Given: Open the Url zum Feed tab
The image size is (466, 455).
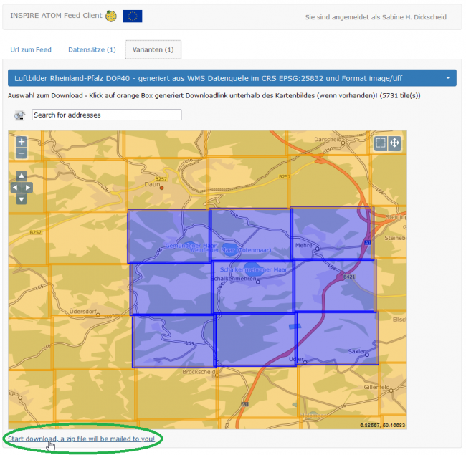Looking at the screenshot, I should (31, 49).
